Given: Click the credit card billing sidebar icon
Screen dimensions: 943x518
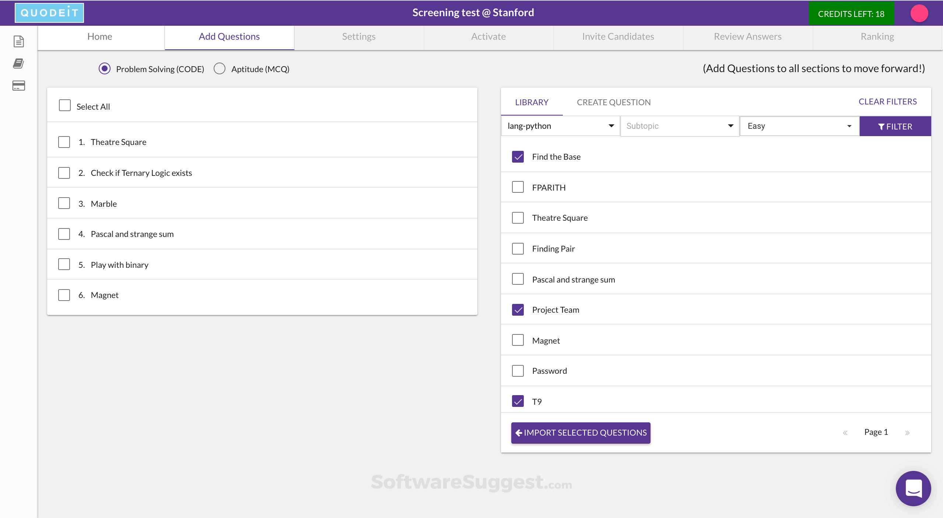Looking at the screenshot, I should (19, 85).
